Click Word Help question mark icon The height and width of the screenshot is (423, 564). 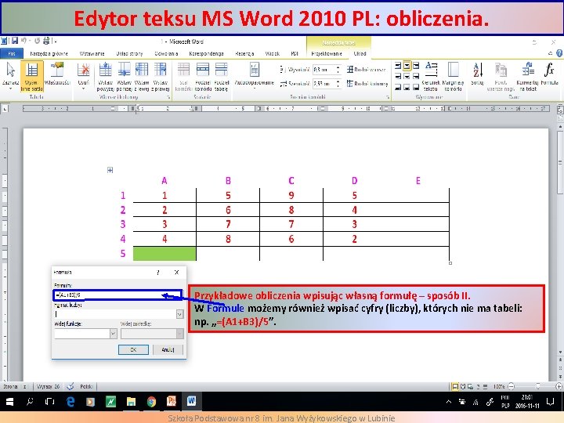click(559, 53)
